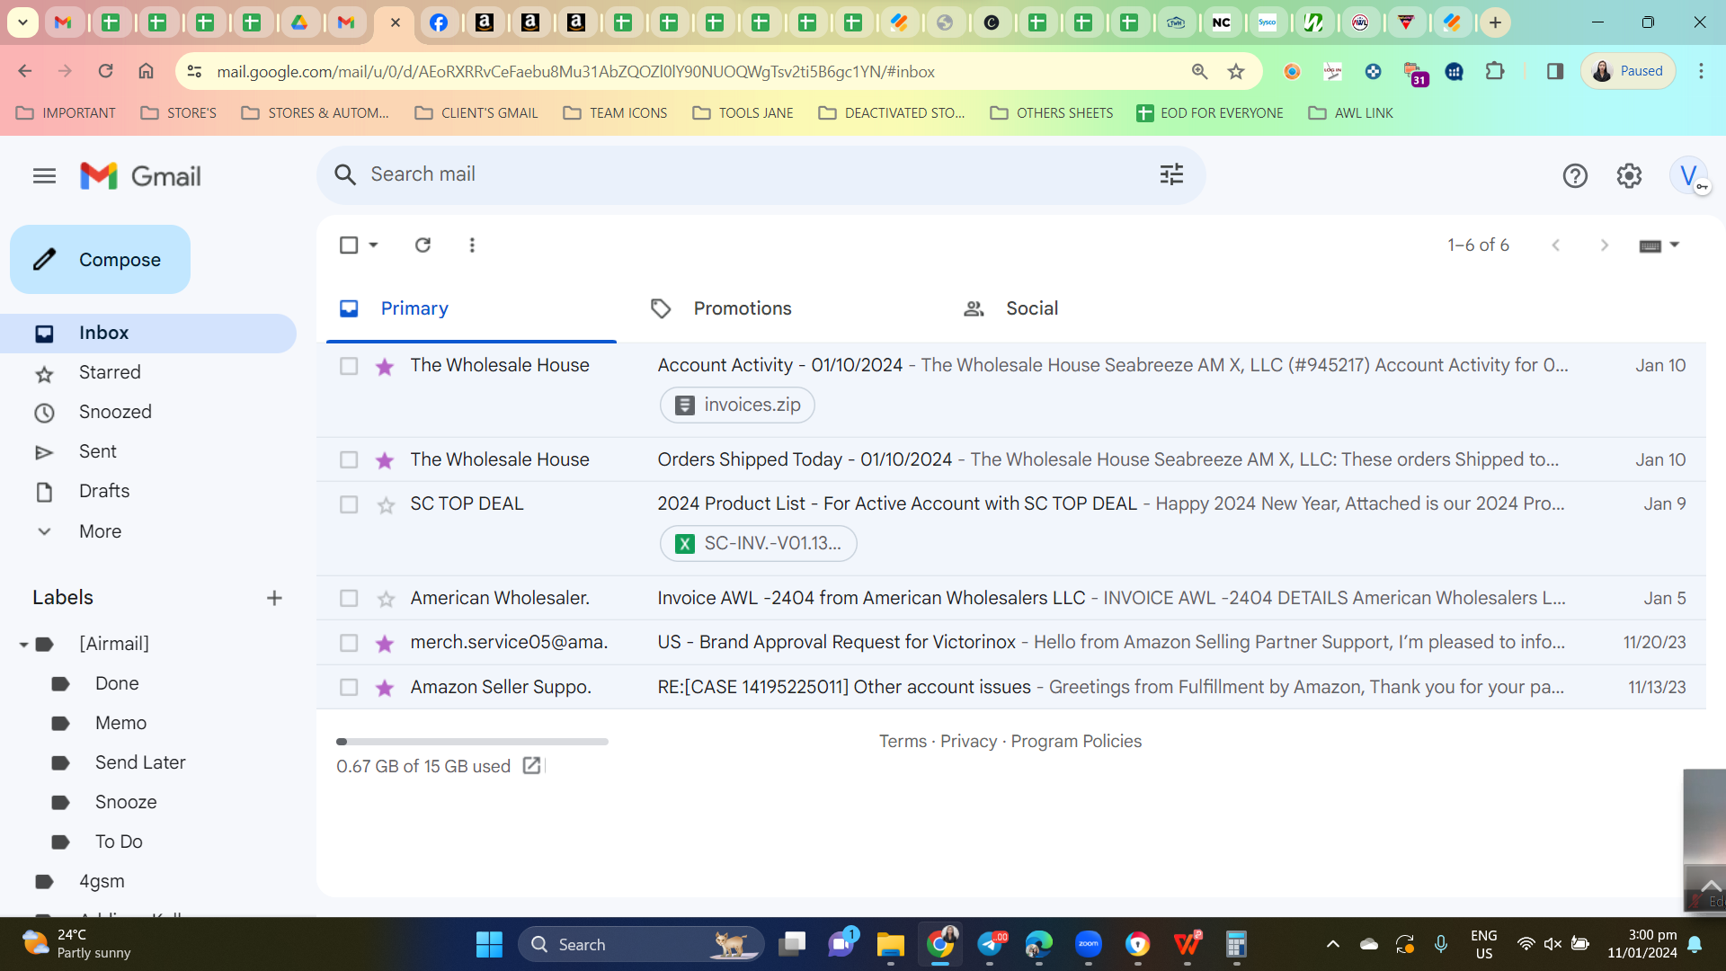The height and width of the screenshot is (971, 1726).
Task: Select the Orders Shipped Today email checkbox
Action: (x=349, y=460)
